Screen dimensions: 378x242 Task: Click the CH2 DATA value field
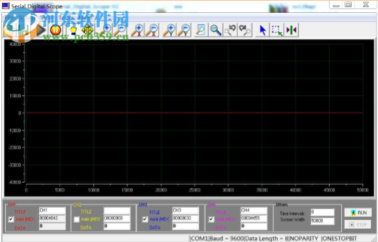tap(117, 226)
